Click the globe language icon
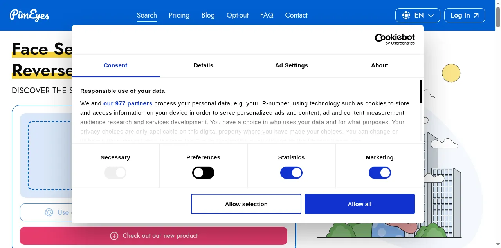Image resolution: width=501 pixels, height=248 pixels. 406,15
